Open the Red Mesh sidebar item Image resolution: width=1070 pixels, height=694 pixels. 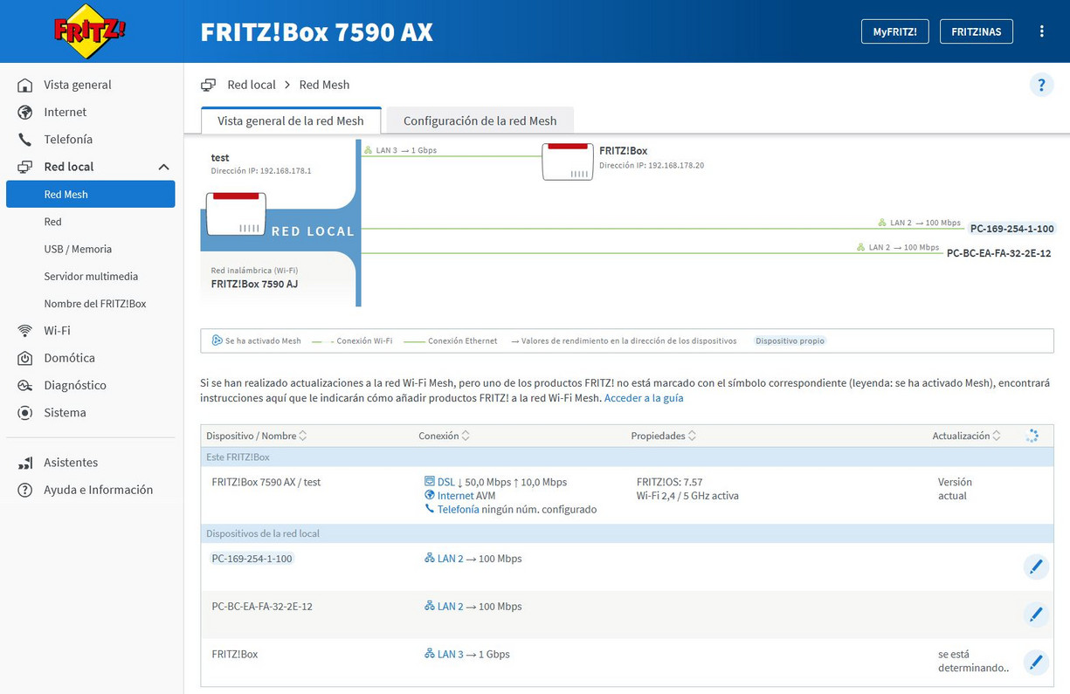91,194
